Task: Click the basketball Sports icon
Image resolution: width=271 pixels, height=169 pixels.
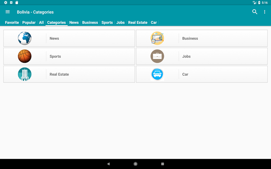Action: pos(25,56)
